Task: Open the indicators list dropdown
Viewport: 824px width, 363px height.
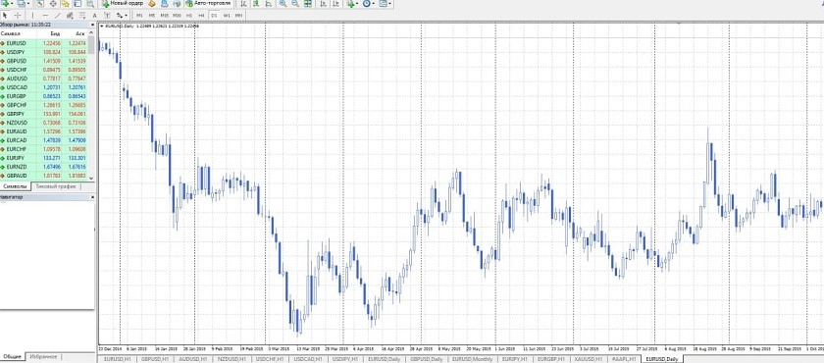Action: [x=352, y=3]
